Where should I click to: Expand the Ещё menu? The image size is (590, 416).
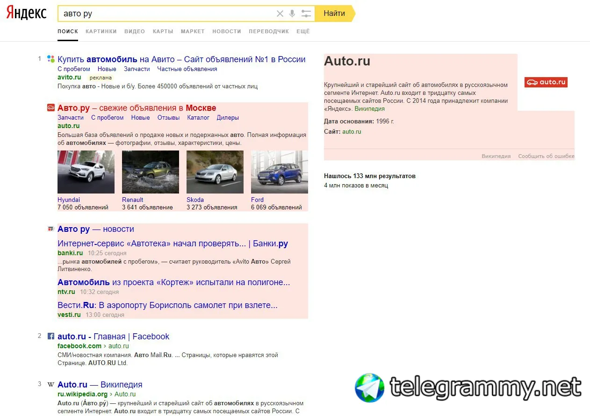[x=303, y=31]
